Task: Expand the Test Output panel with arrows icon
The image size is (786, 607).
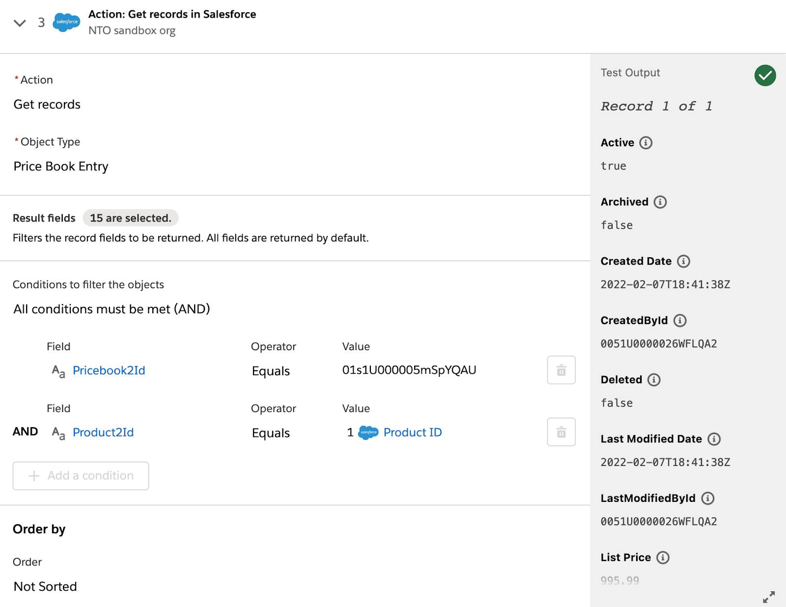Action: click(769, 597)
